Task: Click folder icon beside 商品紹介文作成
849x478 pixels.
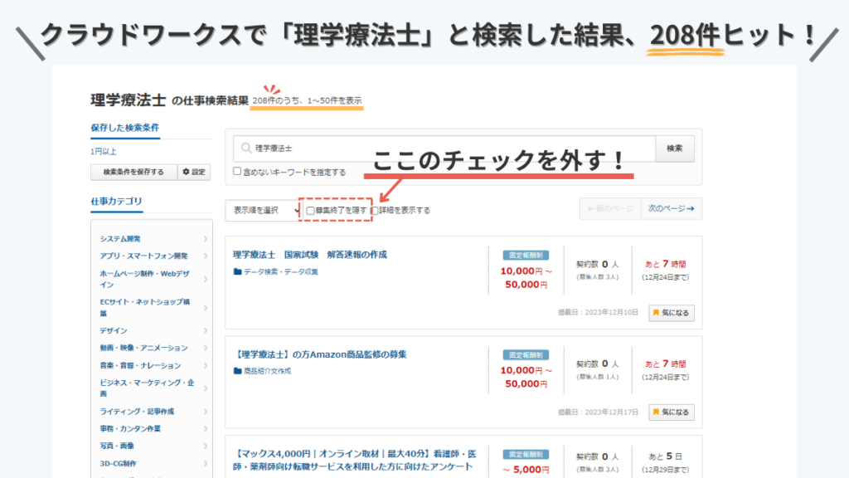Action: 238,371
